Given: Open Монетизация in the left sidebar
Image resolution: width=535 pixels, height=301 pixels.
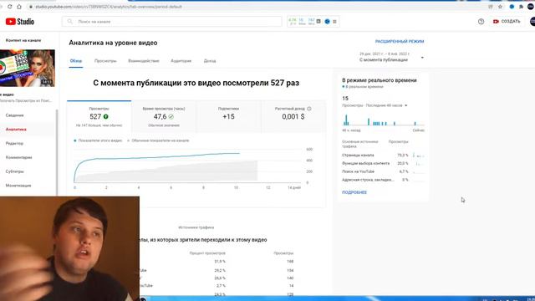Looking at the screenshot, I should (x=18, y=186).
